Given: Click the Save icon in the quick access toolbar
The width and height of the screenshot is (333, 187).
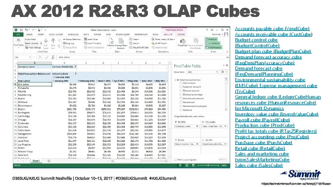Looking at the screenshot, I should click(x=21, y=30).
